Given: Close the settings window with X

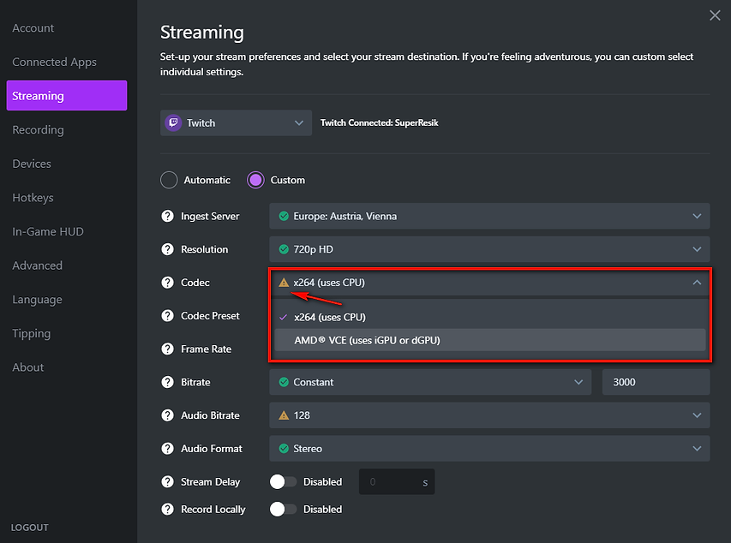Looking at the screenshot, I should (715, 15).
